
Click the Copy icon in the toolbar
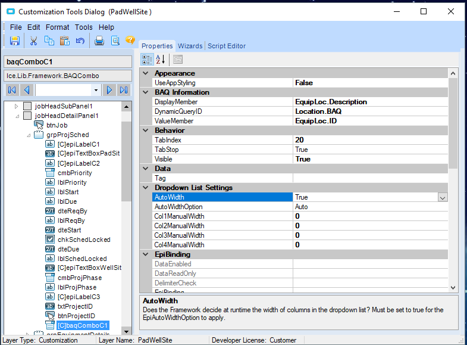49,41
